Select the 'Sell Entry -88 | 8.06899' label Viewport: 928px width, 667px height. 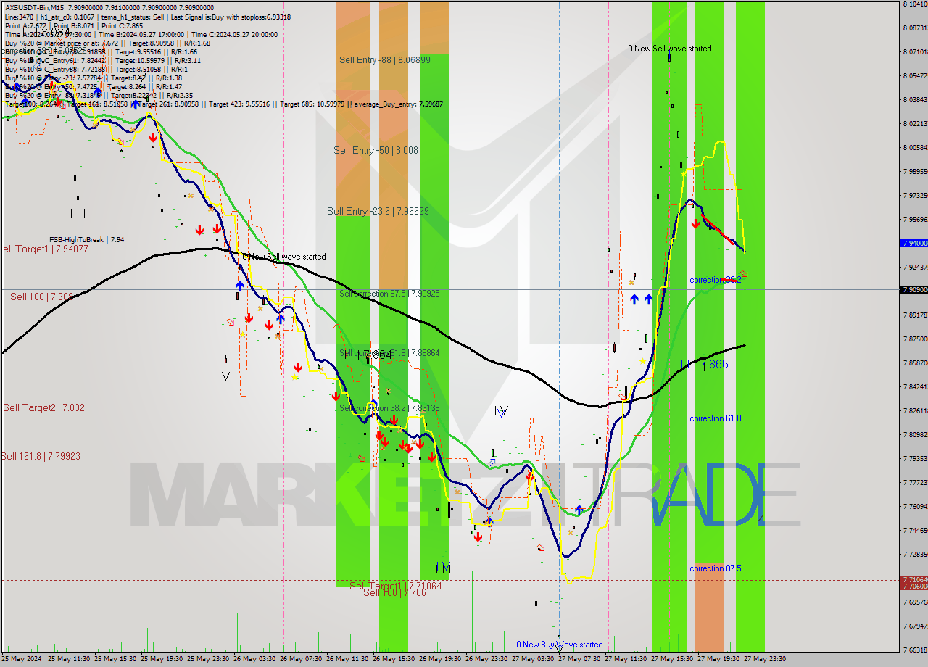click(x=384, y=60)
